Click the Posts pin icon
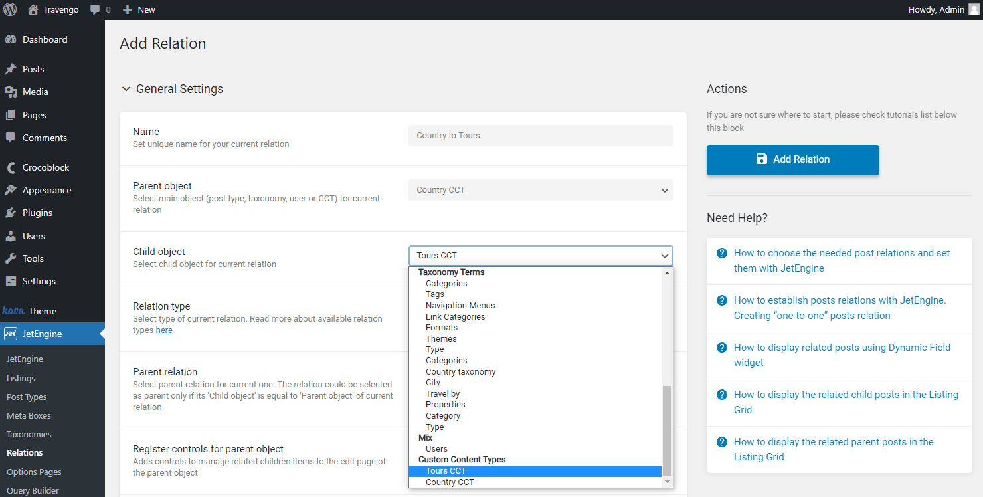This screenshot has width=983, height=497. 11,69
